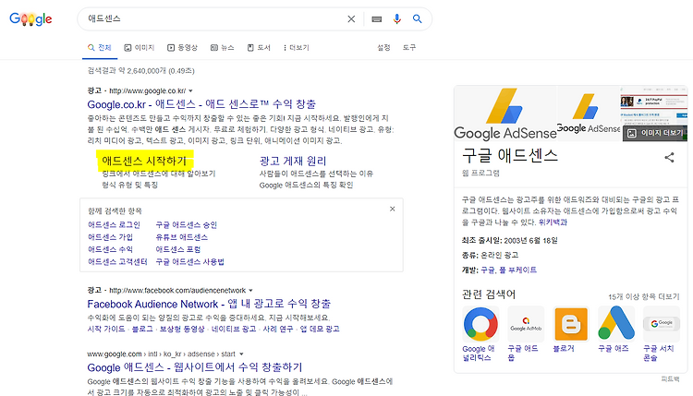Screen dimensions: 693x396
Task: Click the magnifier search button
Action: click(x=418, y=19)
